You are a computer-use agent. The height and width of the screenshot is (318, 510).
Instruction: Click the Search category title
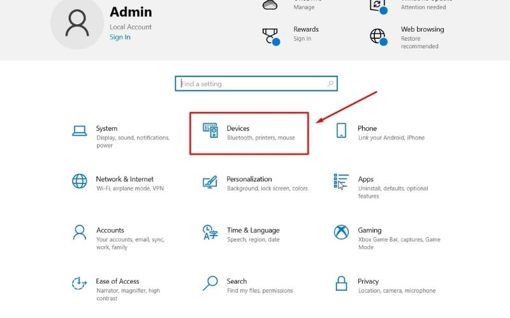(237, 281)
